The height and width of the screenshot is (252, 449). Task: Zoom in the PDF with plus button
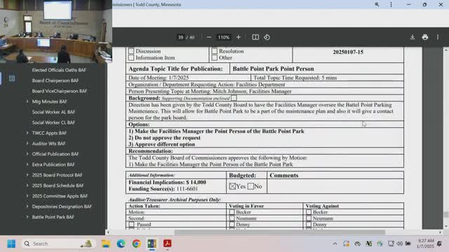239,37
